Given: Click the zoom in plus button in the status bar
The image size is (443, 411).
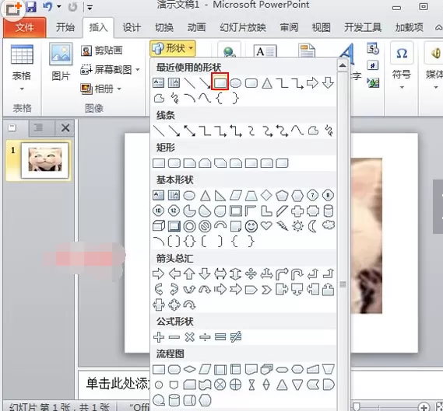Looking at the screenshot, I should tap(424, 407).
